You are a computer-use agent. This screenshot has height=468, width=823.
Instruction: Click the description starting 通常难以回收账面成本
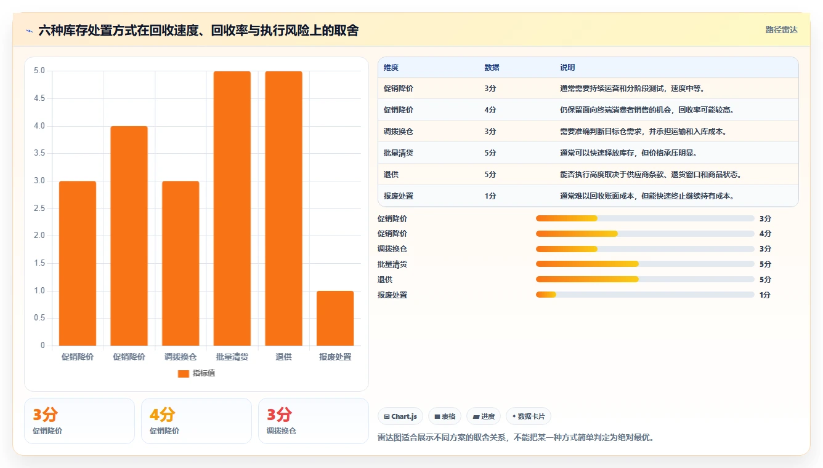click(646, 196)
